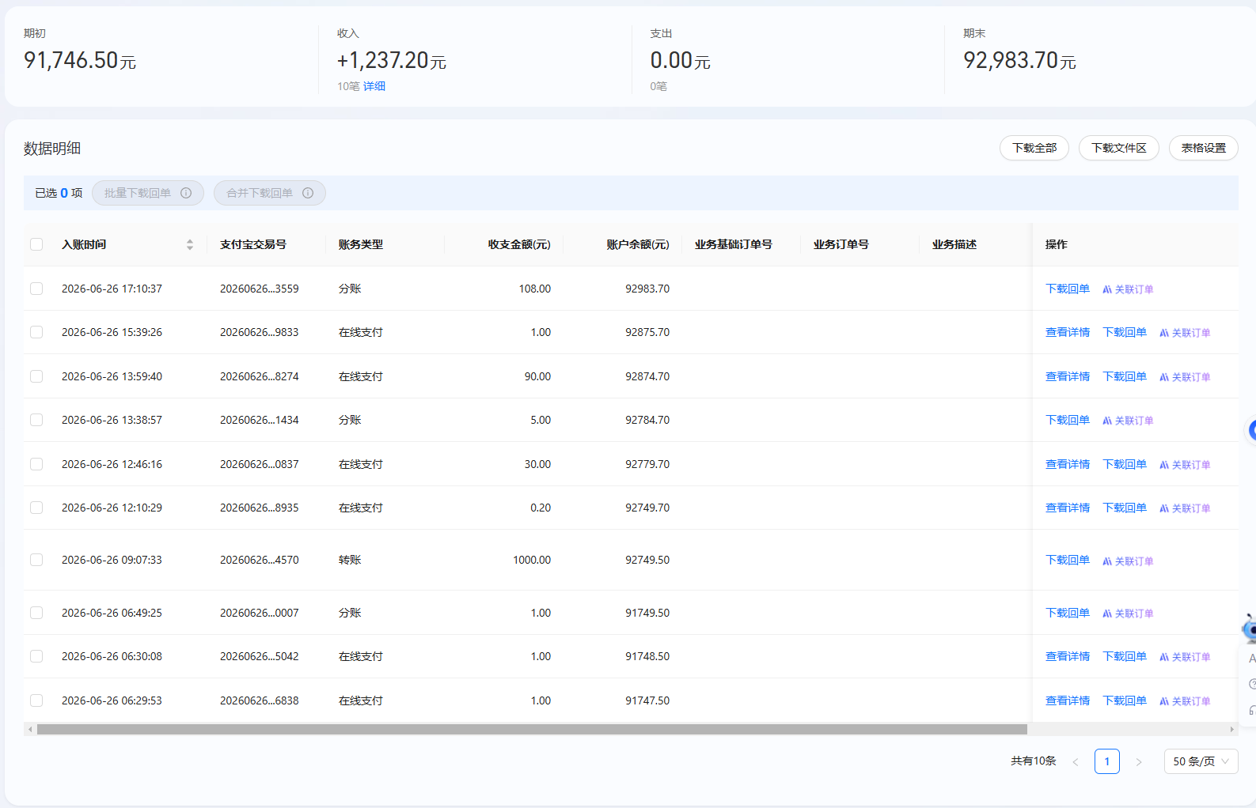Open 查看详情 for the 90.00 在线支付 row
Screen dimensions: 1256x808
click(x=1068, y=376)
